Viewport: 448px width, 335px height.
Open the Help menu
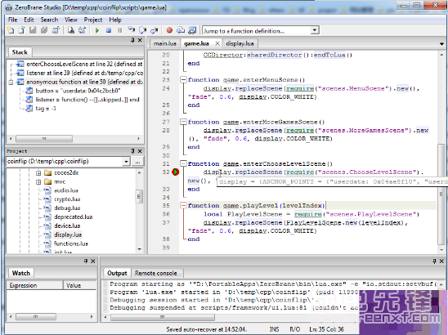pyautogui.click(x=115, y=20)
